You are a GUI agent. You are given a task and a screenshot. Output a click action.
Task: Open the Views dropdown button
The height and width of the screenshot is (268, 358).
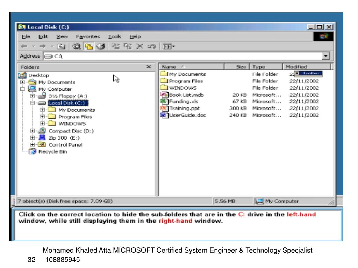(x=169, y=46)
